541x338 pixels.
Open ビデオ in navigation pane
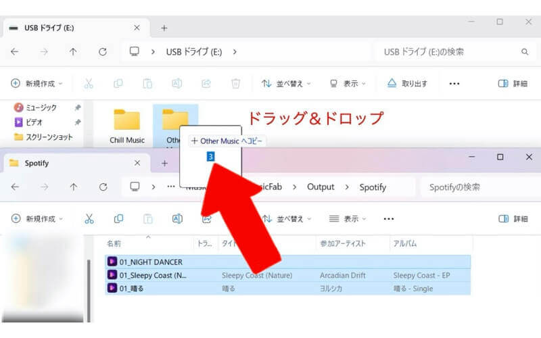click(x=28, y=122)
